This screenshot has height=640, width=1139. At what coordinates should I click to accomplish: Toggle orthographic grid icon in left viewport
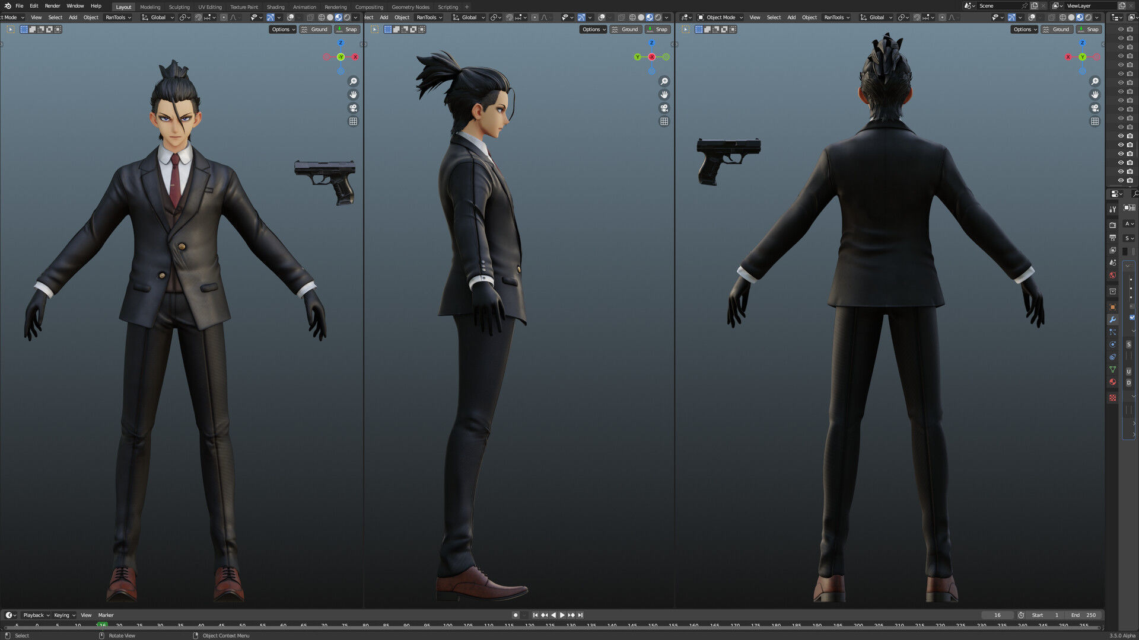(x=353, y=121)
